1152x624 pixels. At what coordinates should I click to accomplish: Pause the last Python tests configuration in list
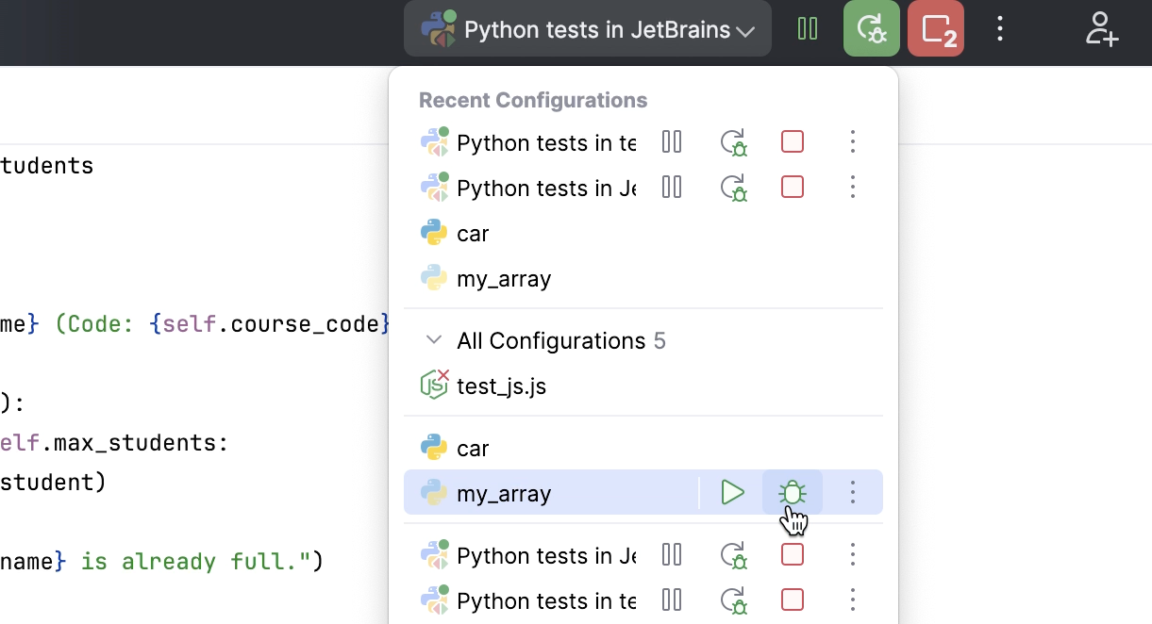click(672, 599)
